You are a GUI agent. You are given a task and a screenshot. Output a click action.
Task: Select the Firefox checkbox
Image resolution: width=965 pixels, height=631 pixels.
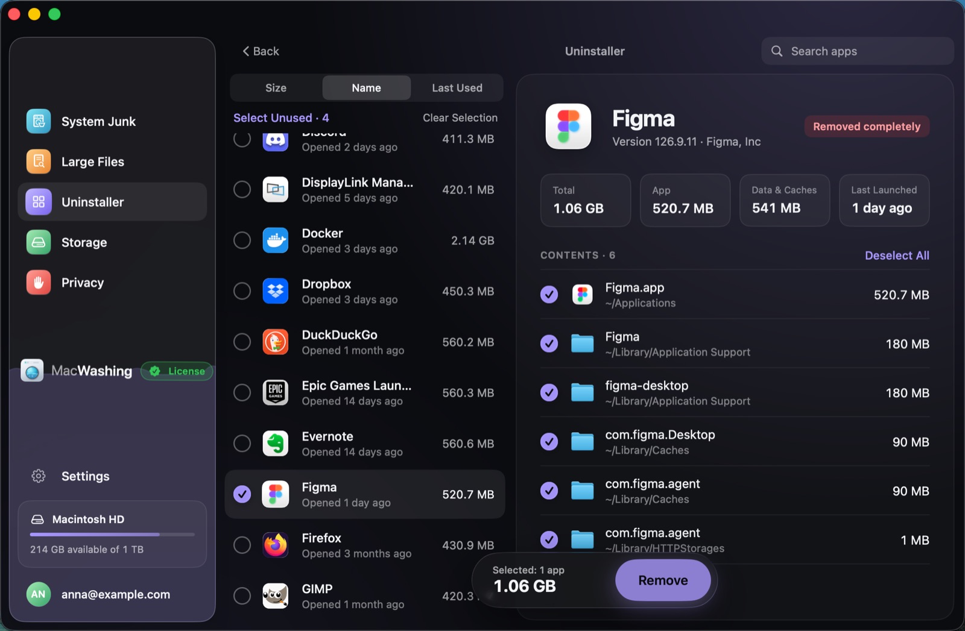tap(242, 545)
